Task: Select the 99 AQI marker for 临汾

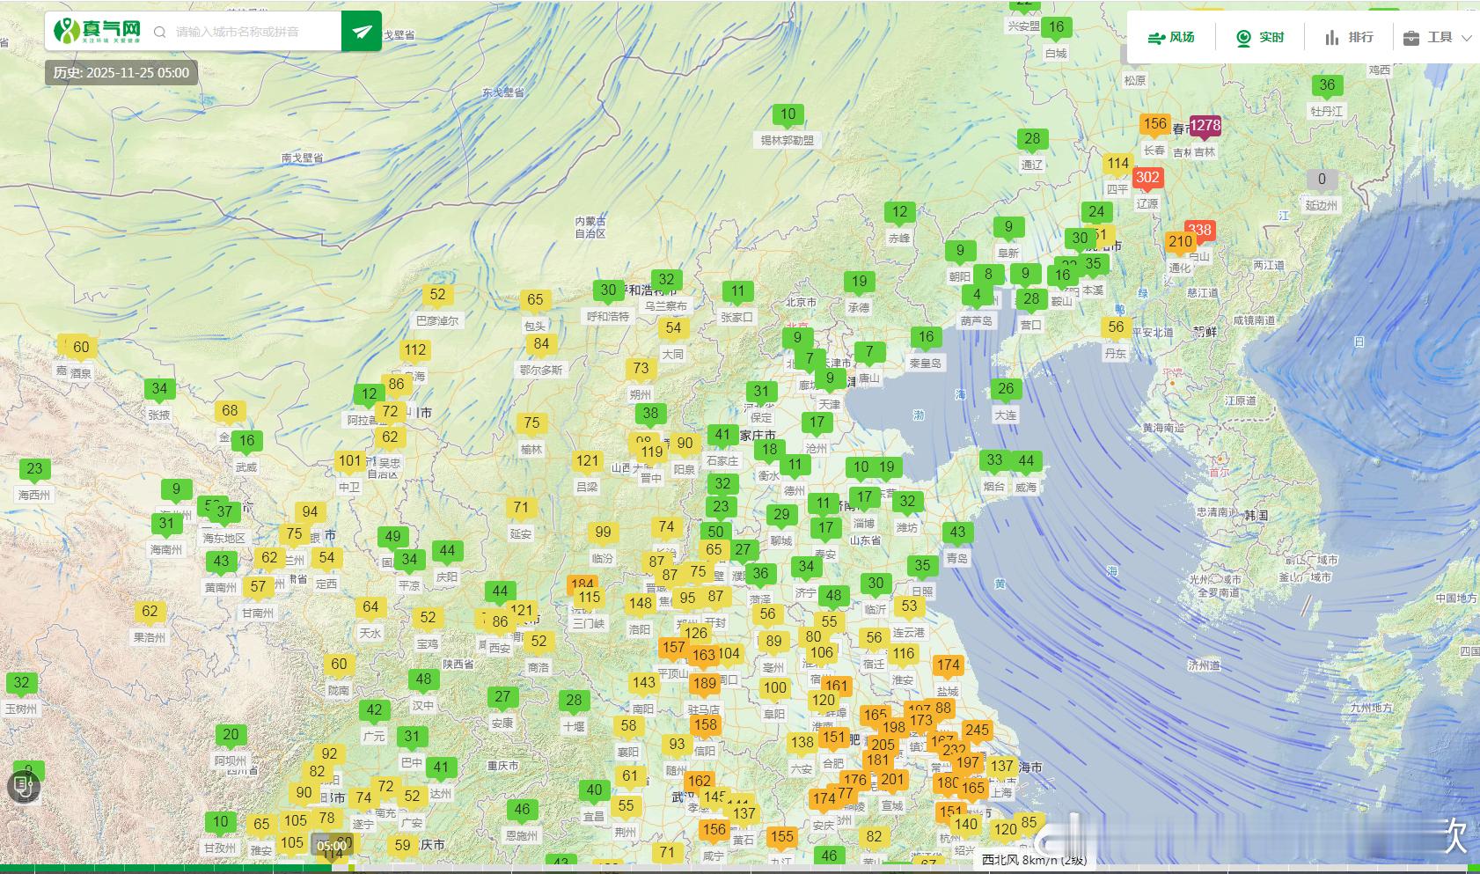Action: (x=603, y=532)
